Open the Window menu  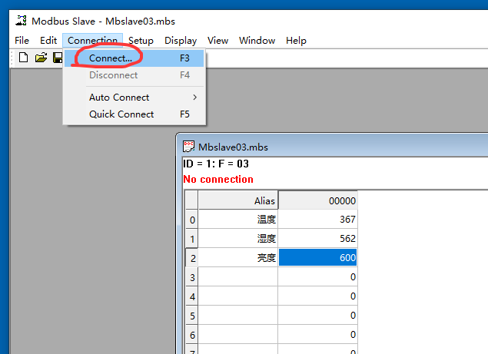pyautogui.click(x=257, y=41)
